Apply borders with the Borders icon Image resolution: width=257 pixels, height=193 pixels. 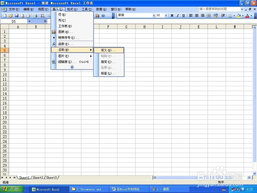tap(230, 16)
